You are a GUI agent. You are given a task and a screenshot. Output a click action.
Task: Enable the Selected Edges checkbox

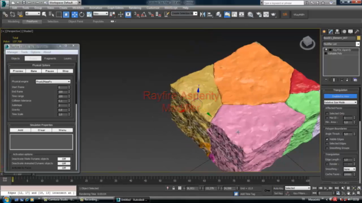[x=327, y=144]
